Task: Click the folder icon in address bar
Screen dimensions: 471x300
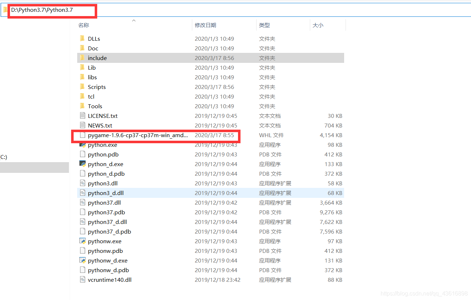Action: click(5, 10)
